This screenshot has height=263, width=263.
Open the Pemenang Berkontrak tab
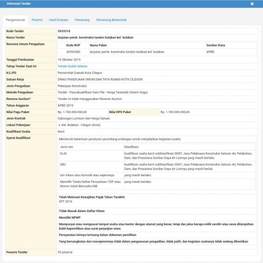click(111, 20)
